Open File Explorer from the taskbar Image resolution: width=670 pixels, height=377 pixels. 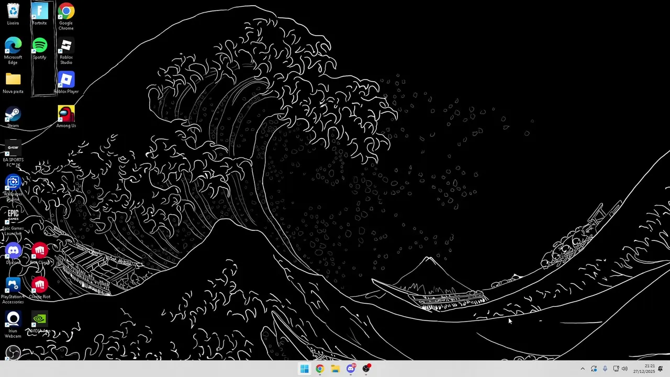(335, 369)
